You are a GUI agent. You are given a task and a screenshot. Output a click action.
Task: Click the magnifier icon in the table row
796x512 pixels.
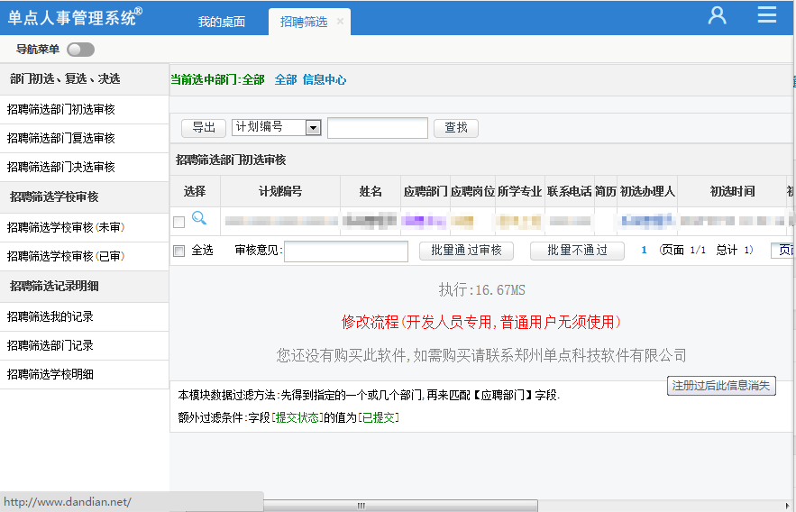point(199,219)
